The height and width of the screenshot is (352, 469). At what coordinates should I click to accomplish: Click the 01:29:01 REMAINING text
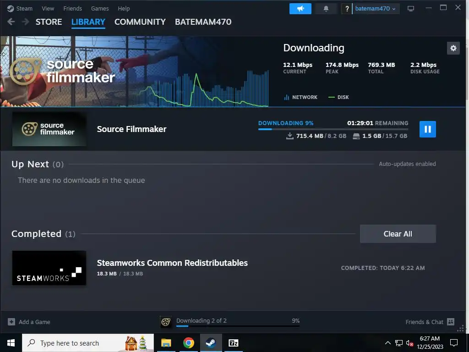click(377, 123)
